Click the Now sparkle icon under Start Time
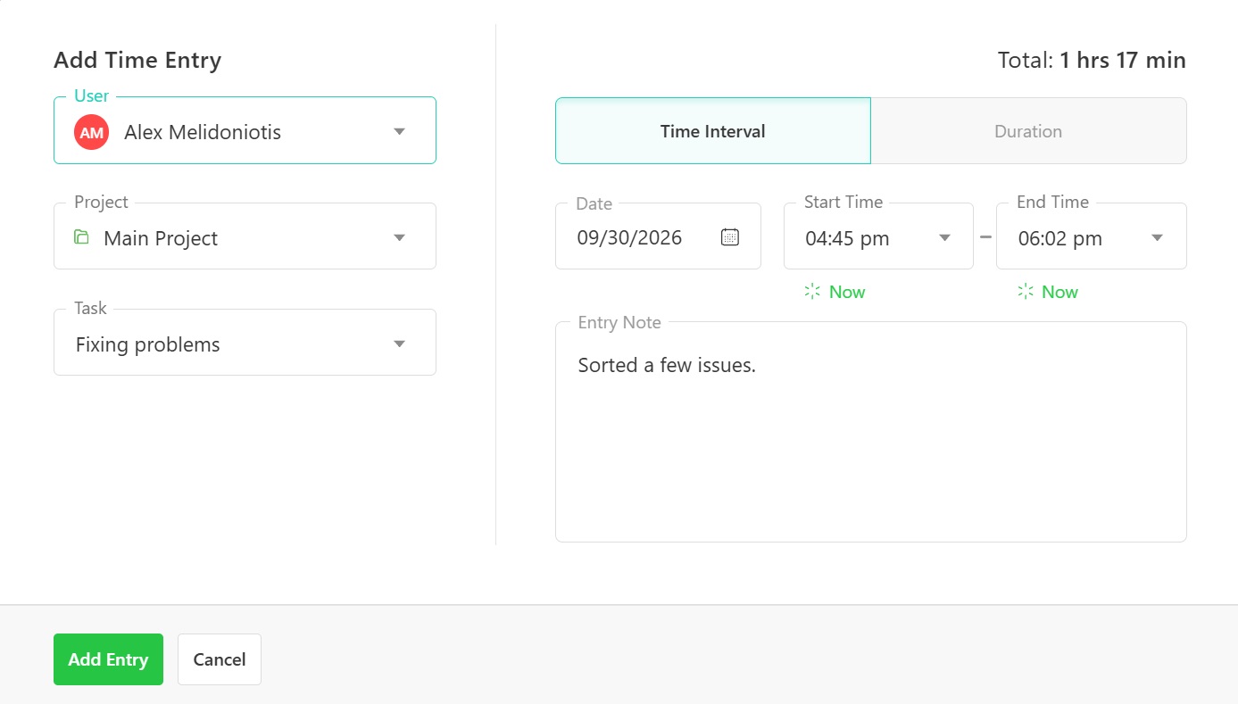 point(812,292)
